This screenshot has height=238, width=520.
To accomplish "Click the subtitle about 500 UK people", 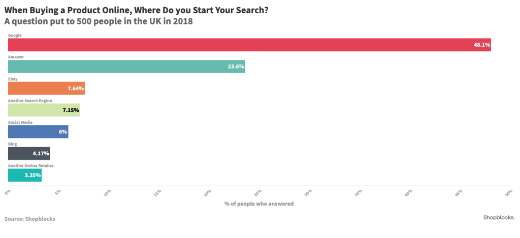I will 99,22.
